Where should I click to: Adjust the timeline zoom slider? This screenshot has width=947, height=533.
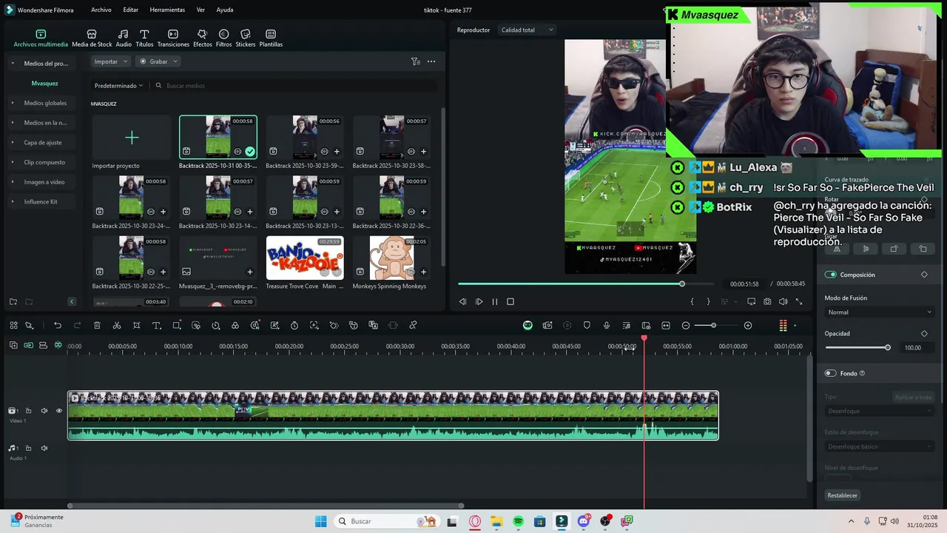tap(713, 325)
